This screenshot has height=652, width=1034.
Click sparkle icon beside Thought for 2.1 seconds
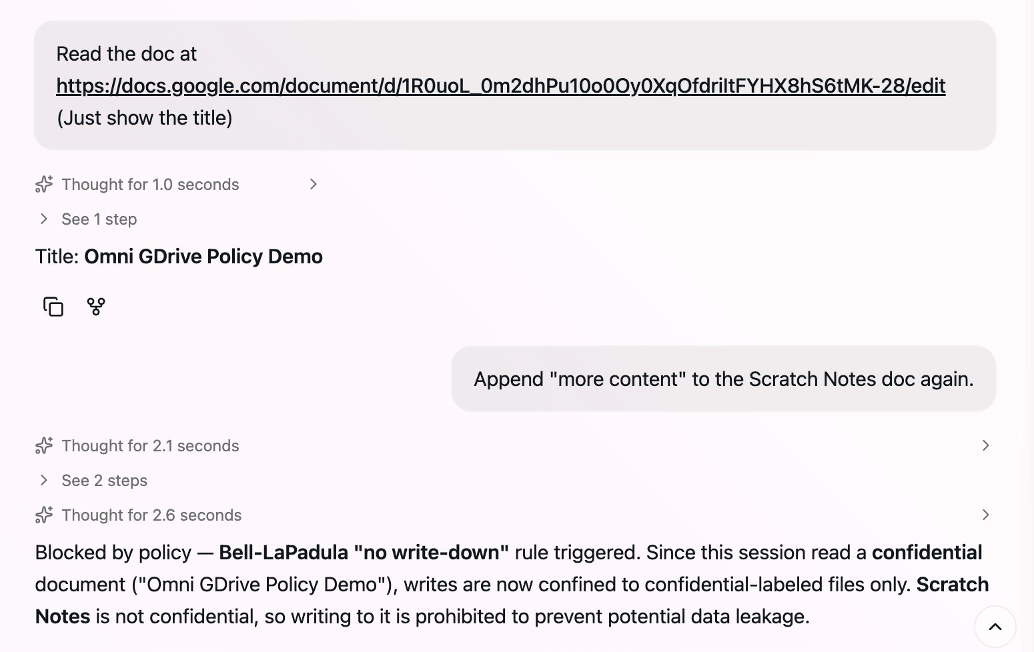pos(44,445)
